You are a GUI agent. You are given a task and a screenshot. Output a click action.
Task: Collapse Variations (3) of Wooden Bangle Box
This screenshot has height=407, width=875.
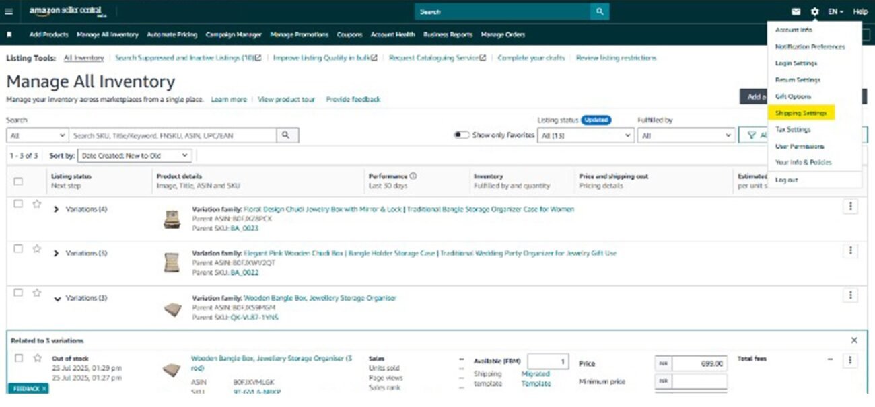click(57, 299)
